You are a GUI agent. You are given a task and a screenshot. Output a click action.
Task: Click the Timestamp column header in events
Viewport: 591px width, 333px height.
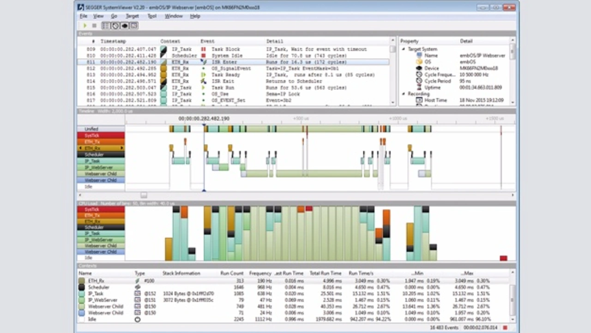113,42
